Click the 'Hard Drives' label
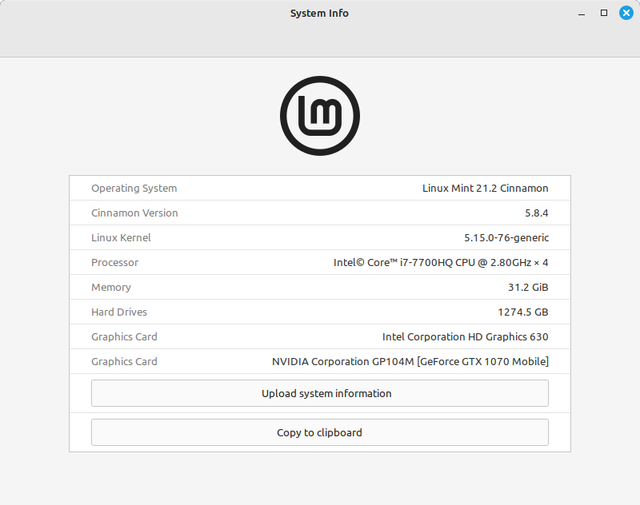This screenshot has height=505, width=640. [x=118, y=312]
